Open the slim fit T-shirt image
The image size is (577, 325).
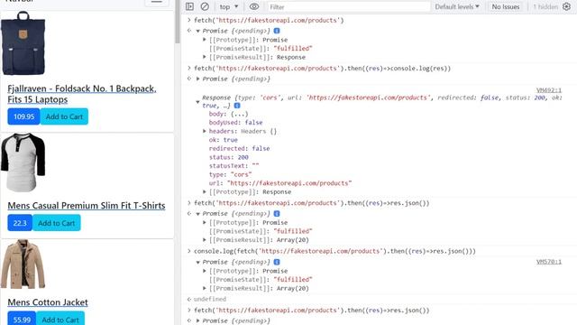(23, 162)
